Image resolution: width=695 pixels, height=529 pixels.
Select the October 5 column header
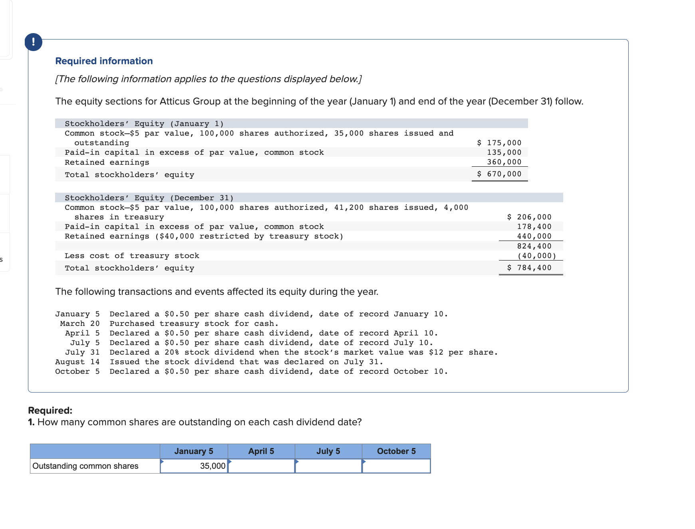click(x=396, y=451)
